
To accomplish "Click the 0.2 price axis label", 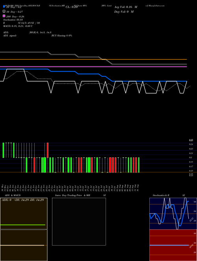I will (190, 157).
